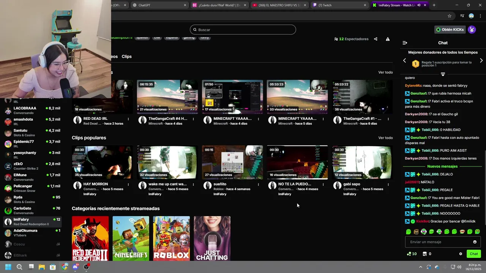Show next top donor with right chevron

click(481, 61)
